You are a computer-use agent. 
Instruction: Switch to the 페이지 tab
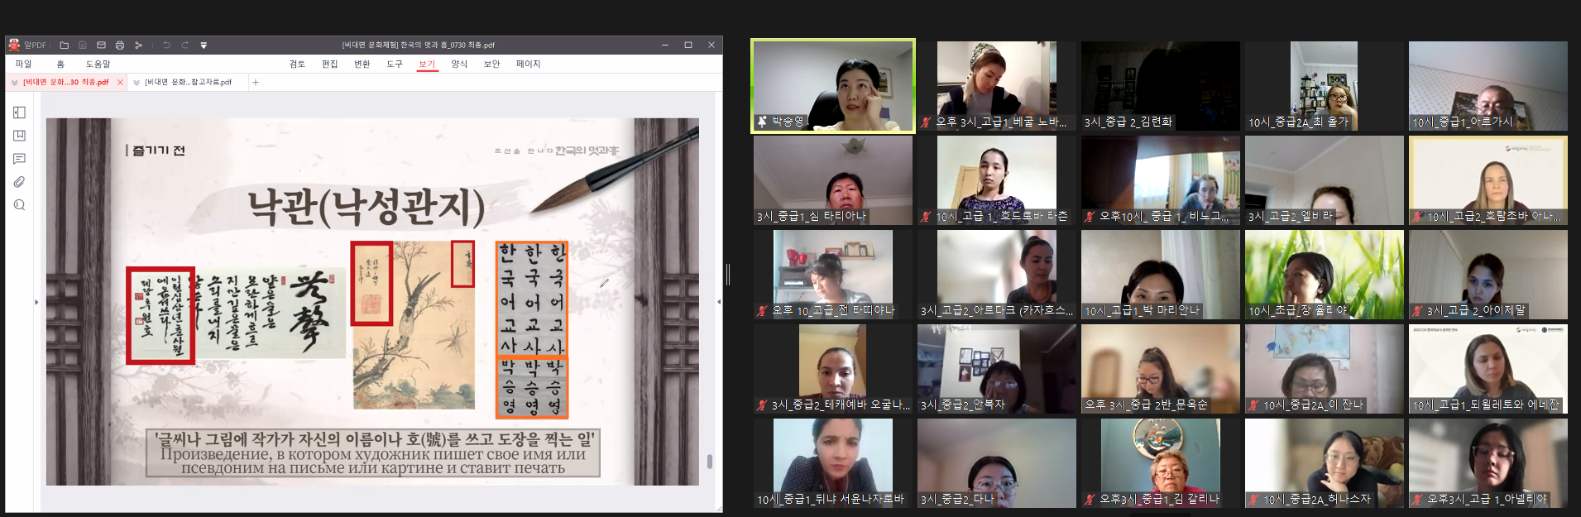tap(528, 64)
